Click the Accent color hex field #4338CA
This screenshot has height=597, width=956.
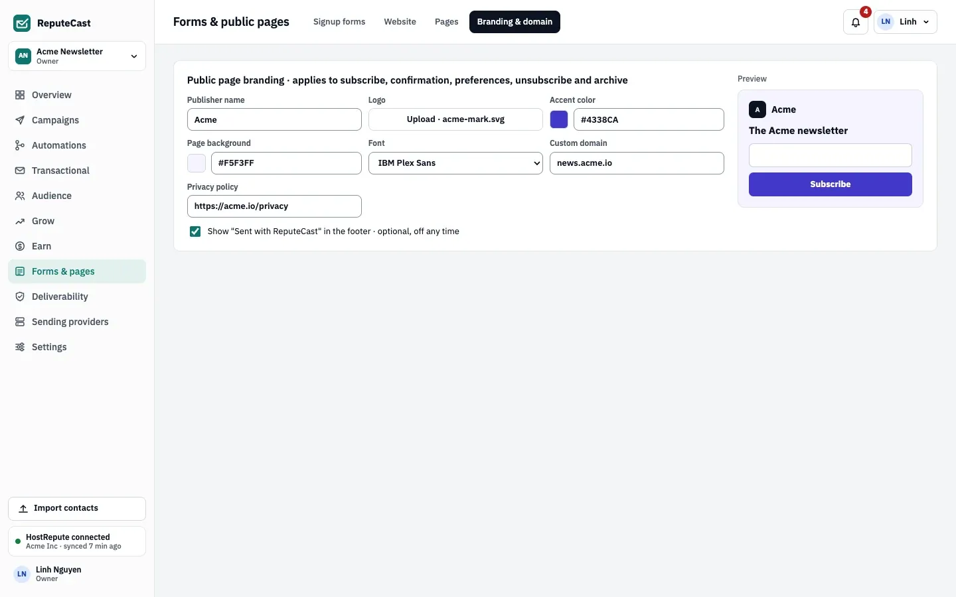coord(649,119)
